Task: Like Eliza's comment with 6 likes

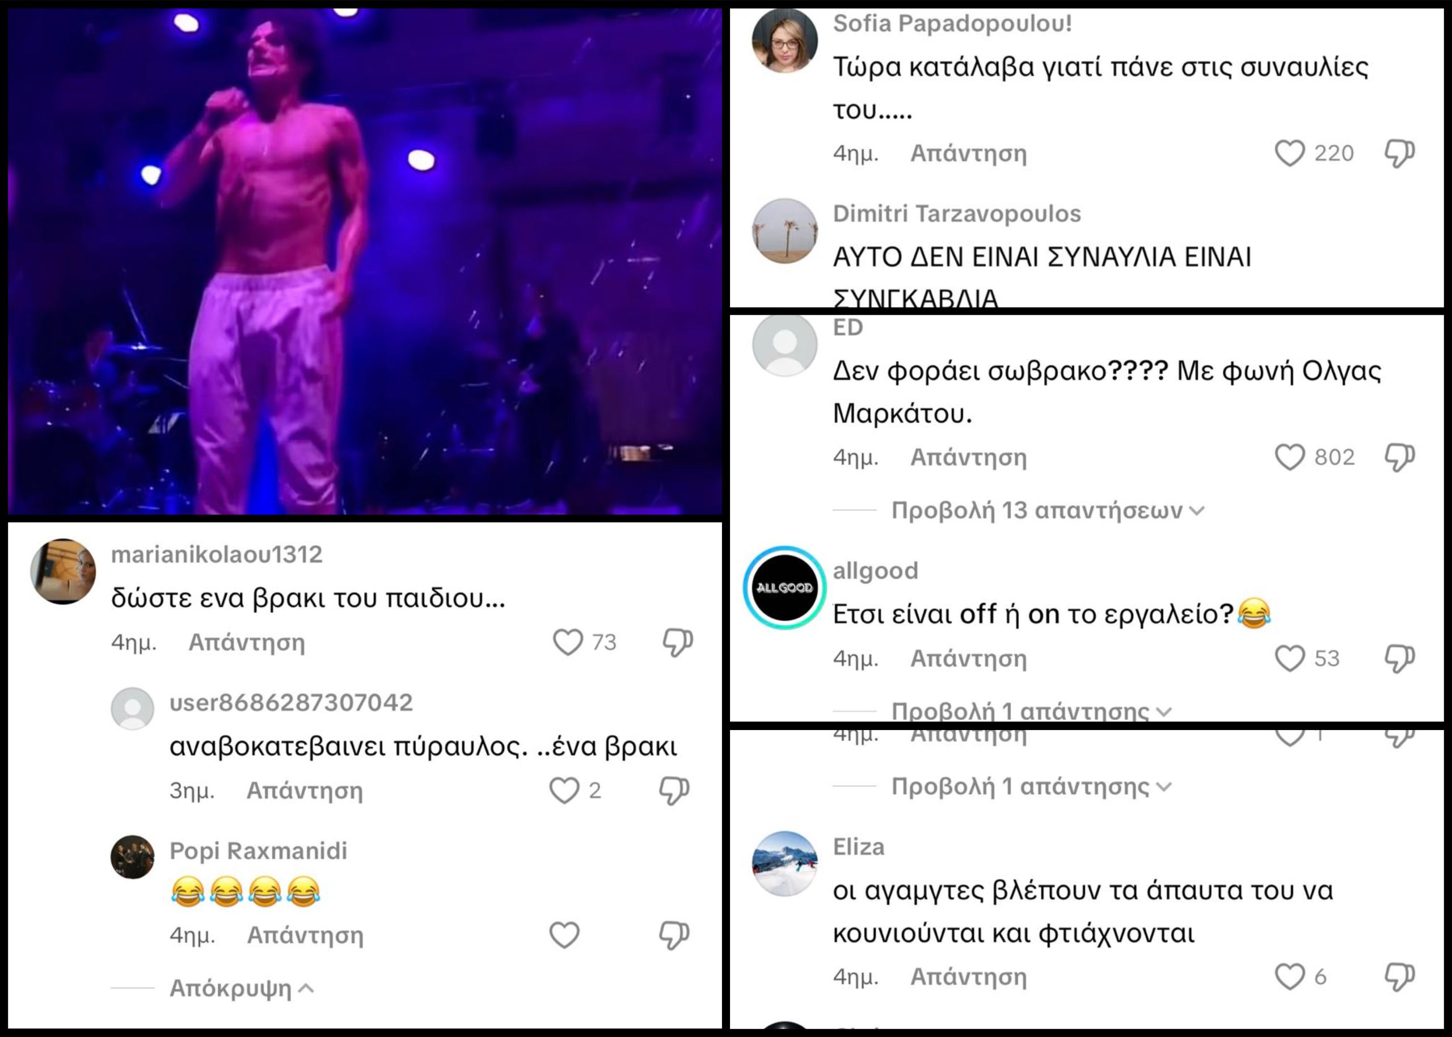Action: (1290, 977)
